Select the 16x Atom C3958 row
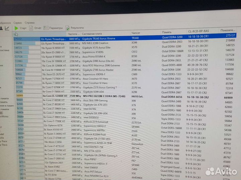The width and height of the screenshot is (241, 180). [125, 144]
